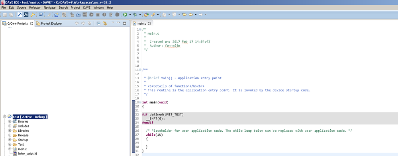Click the Debug bug icon
Viewport: 398px width, 156px height.
coord(135,14)
